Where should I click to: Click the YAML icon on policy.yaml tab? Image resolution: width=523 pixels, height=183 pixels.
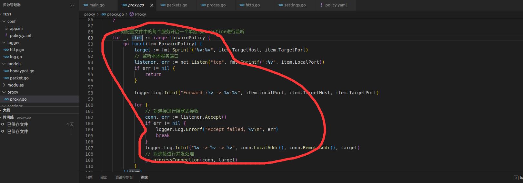pos(321,5)
